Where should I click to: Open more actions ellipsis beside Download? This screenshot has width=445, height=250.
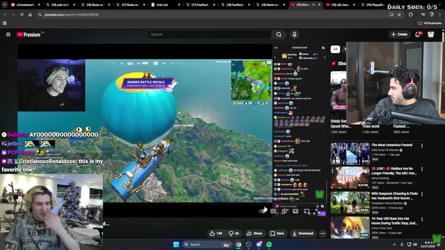click(323, 233)
